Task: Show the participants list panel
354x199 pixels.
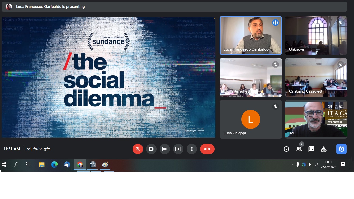Action: click(x=299, y=149)
